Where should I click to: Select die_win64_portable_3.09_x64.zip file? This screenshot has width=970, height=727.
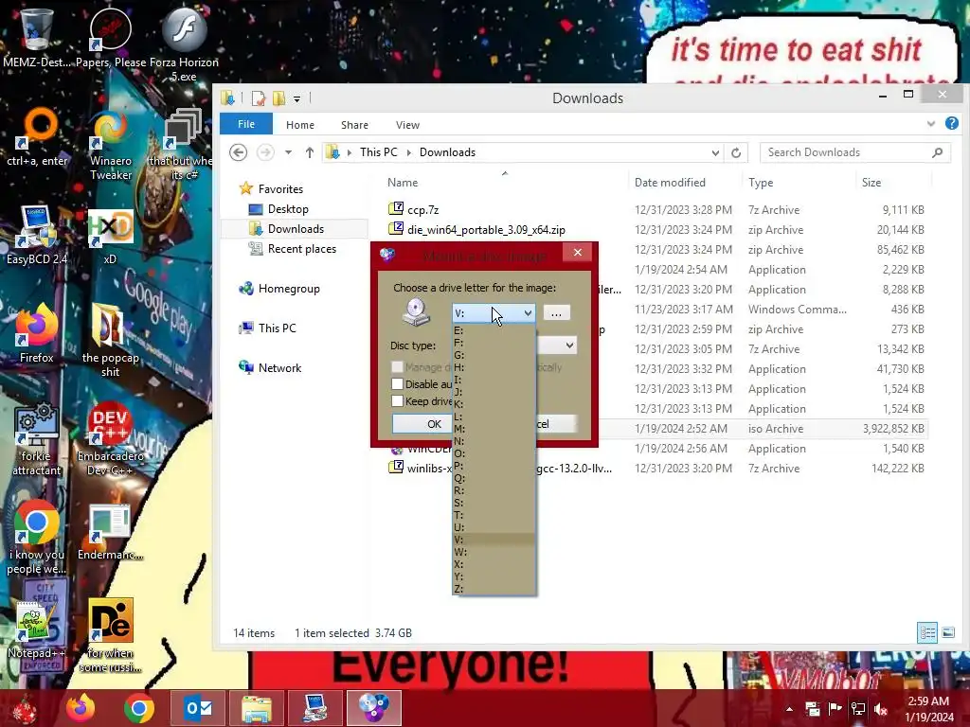[x=486, y=229]
